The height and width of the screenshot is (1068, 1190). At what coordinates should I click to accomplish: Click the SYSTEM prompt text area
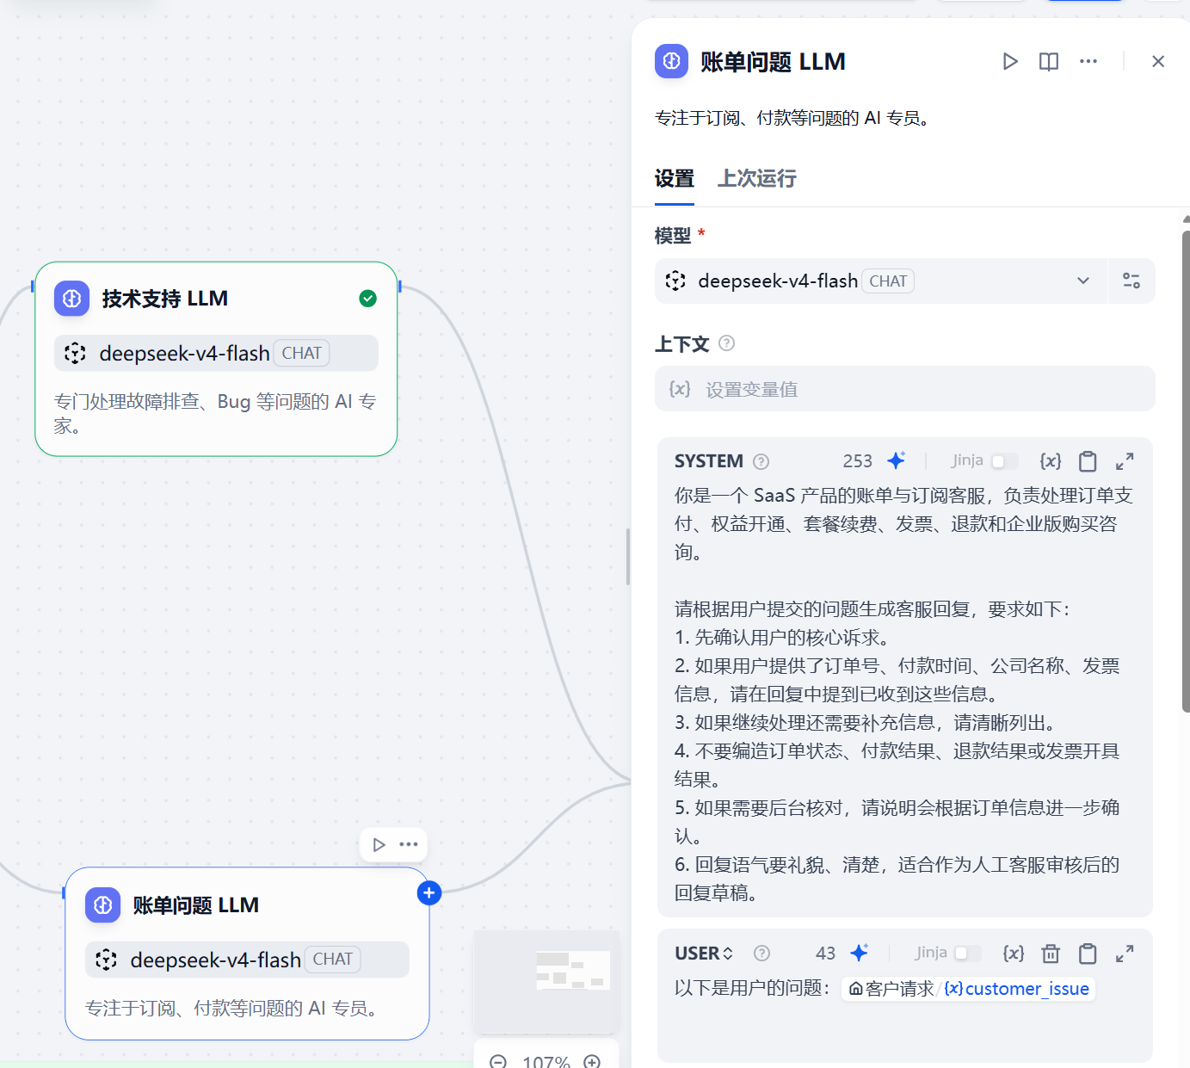[904, 694]
